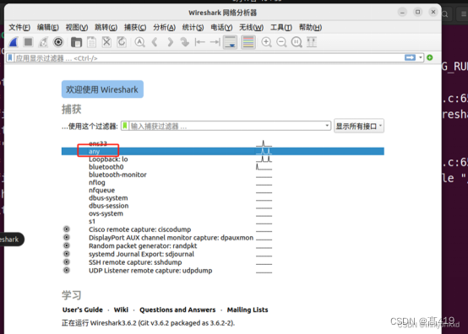Open the 显示所有接口 dropdown
Viewport: 468px width, 334px height.
pyautogui.click(x=359, y=126)
